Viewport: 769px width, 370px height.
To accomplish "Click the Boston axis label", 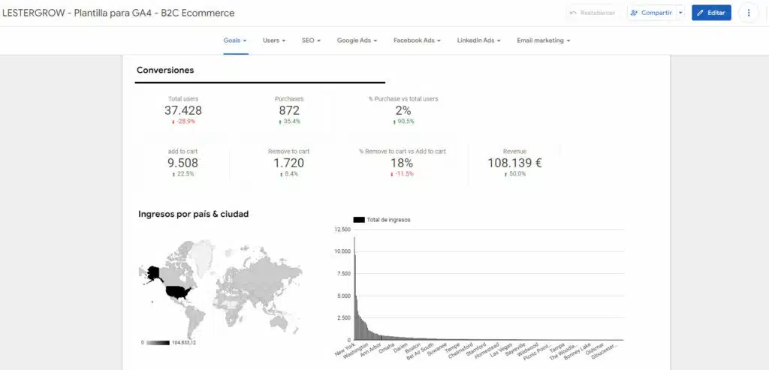I will pos(413,348).
